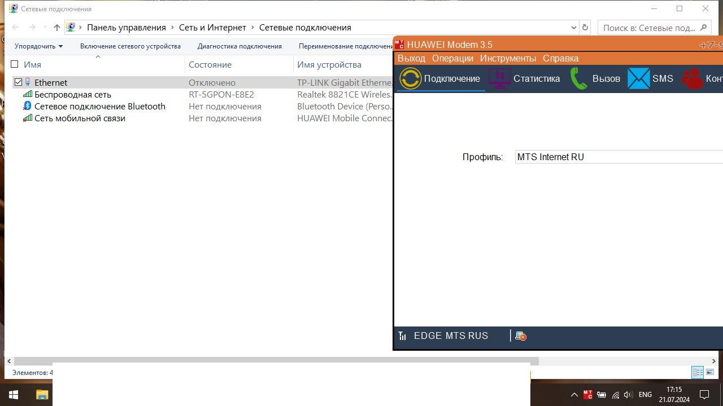This screenshot has height=406, width=723.
Task: Click the horizontal scrollbar right arrow
Action: (x=715, y=361)
